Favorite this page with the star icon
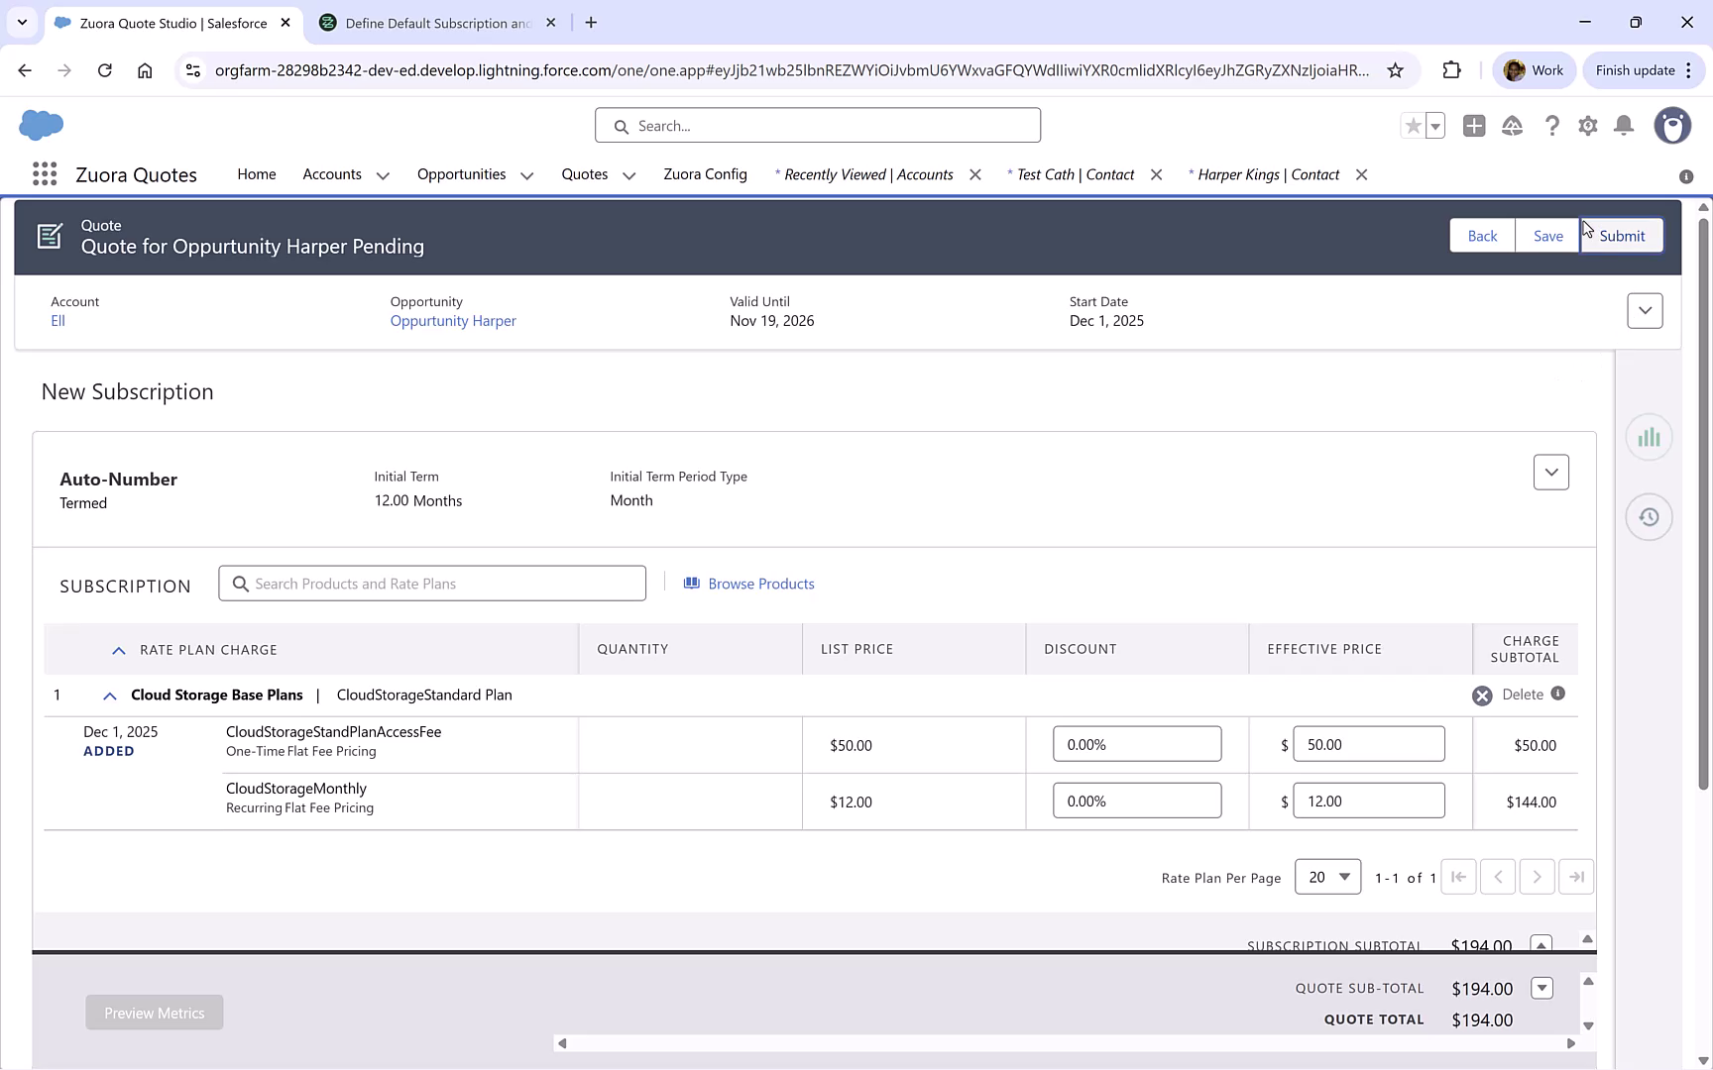 (x=1412, y=126)
